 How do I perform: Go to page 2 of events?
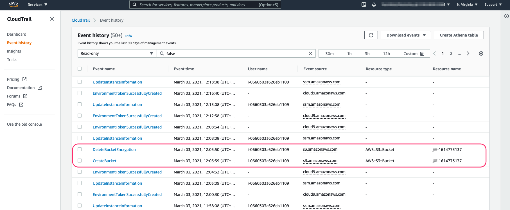[x=451, y=53]
